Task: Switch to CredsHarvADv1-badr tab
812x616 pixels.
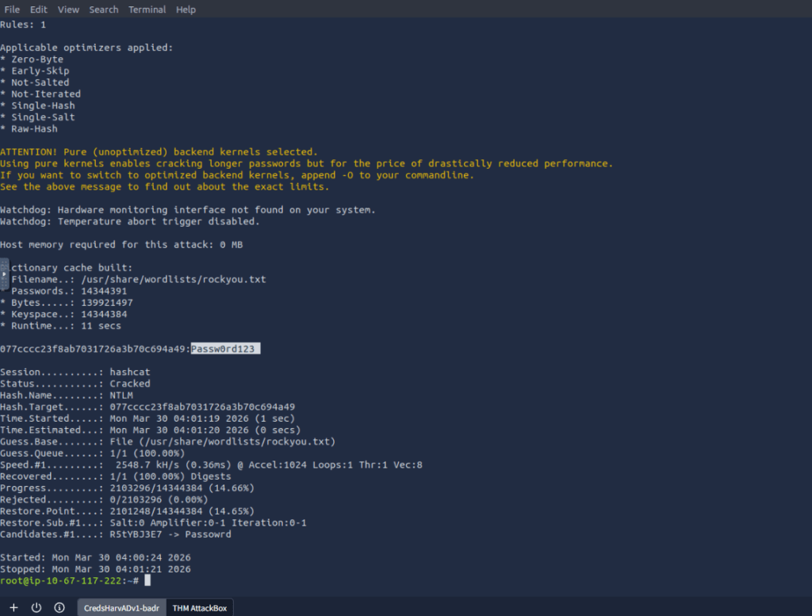Action: click(x=121, y=608)
